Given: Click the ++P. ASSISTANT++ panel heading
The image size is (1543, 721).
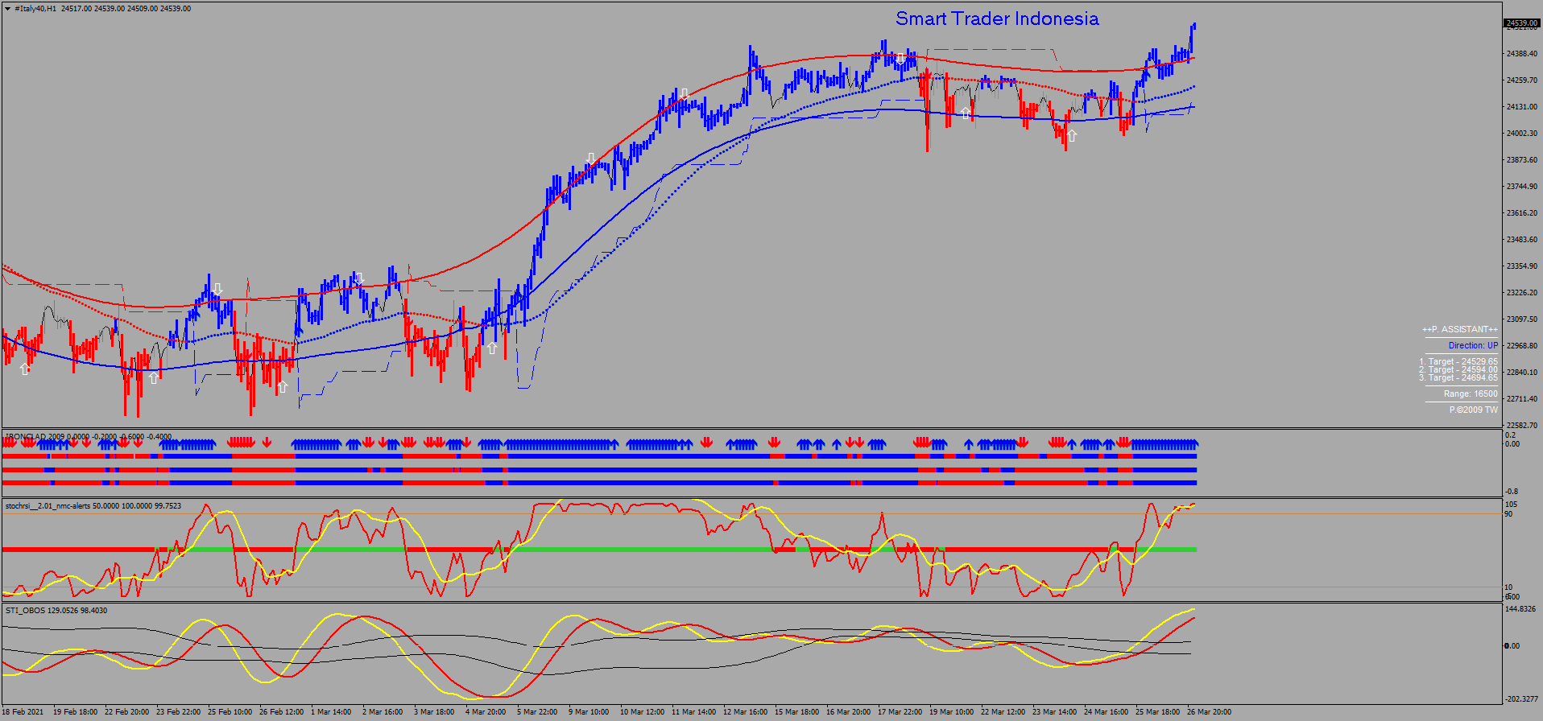Looking at the screenshot, I should coord(1459,329).
